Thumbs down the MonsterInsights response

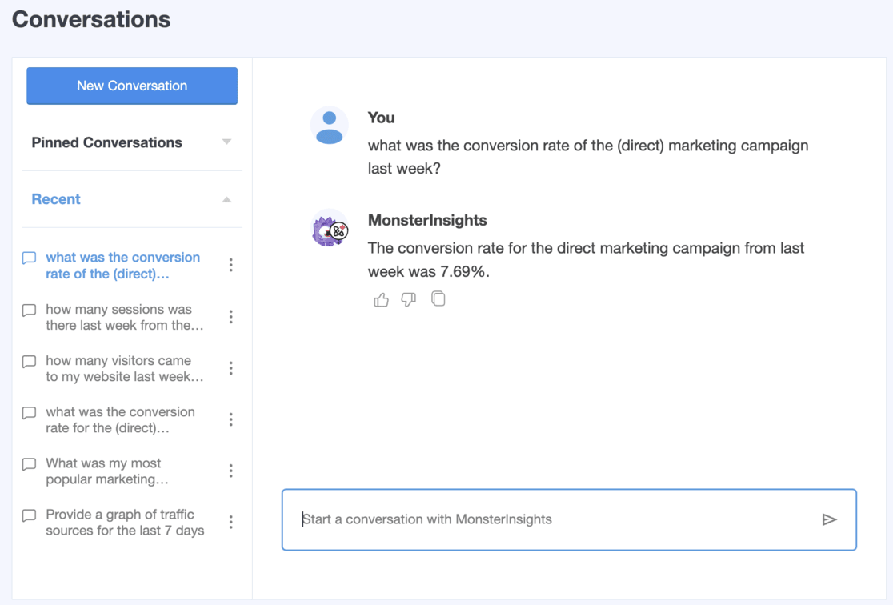(x=409, y=298)
